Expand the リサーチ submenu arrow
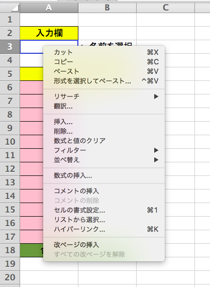 pos(156,97)
